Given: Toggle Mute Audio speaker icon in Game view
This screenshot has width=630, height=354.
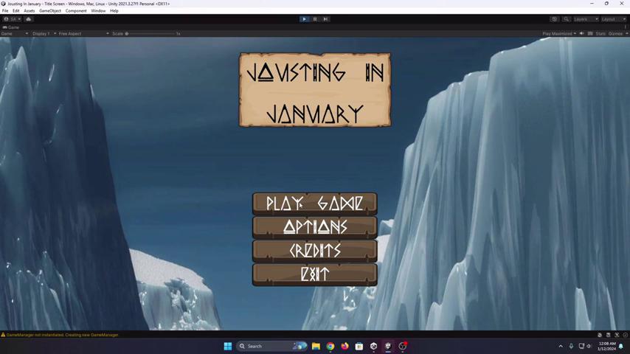Looking at the screenshot, I should tap(581, 34).
